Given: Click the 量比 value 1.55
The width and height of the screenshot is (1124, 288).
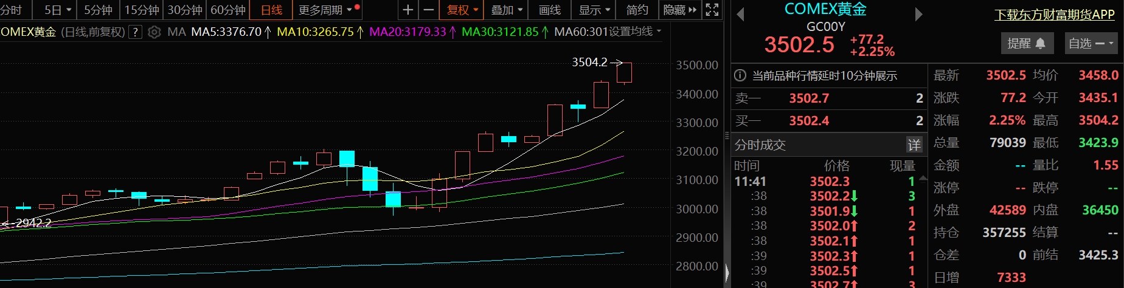Looking at the screenshot, I should pyautogui.click(x=1106, y=165).
